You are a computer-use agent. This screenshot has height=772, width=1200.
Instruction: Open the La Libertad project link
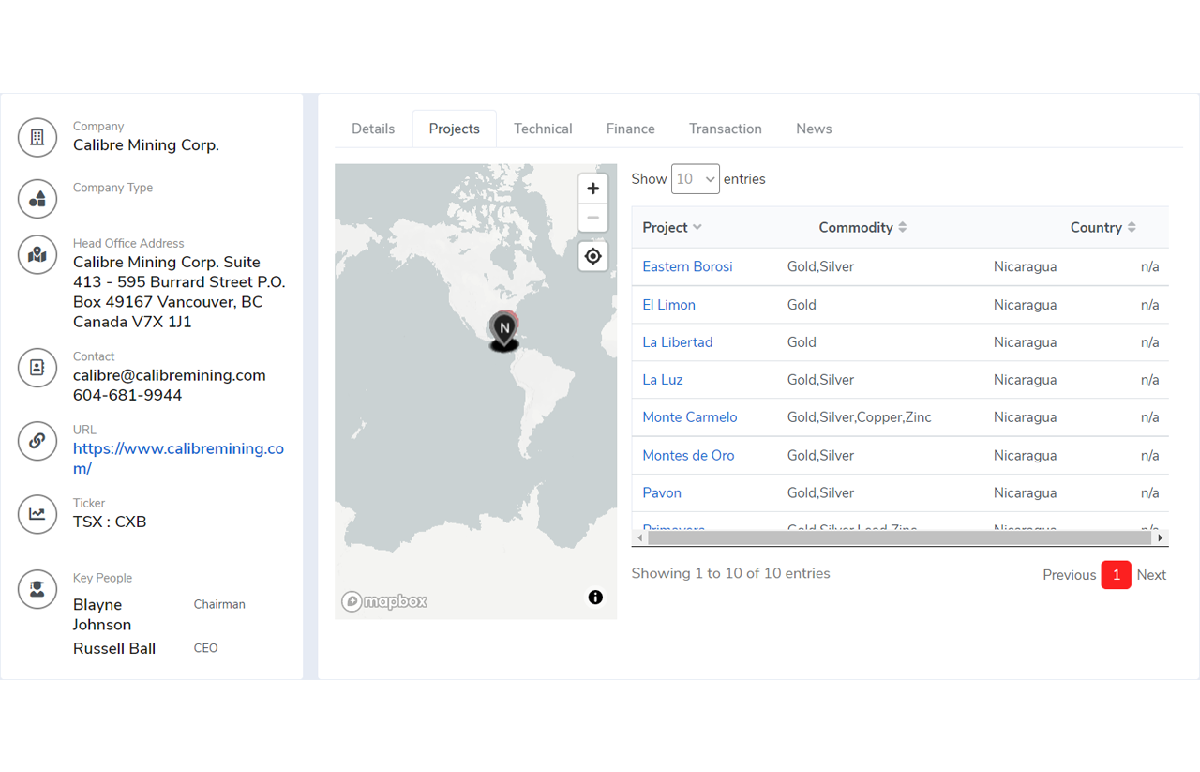[x=678, y=342]
